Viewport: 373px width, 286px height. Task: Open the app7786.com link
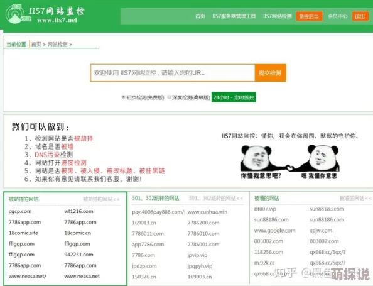point(148,245)
